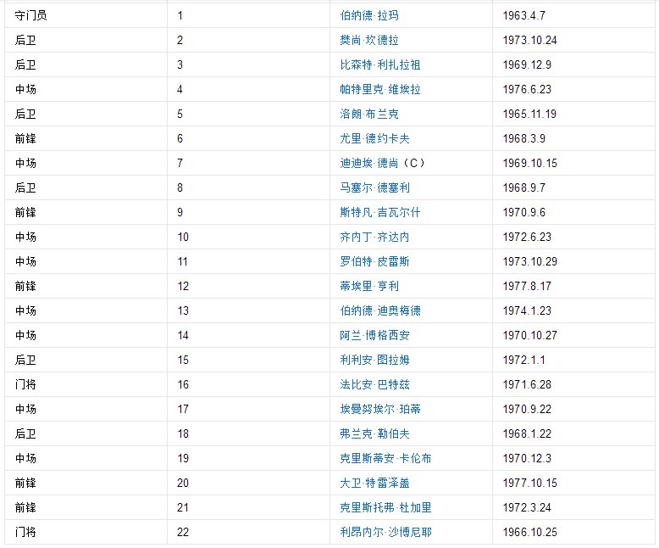Click the 阿兰·博格西安 link

coord(374,335)
